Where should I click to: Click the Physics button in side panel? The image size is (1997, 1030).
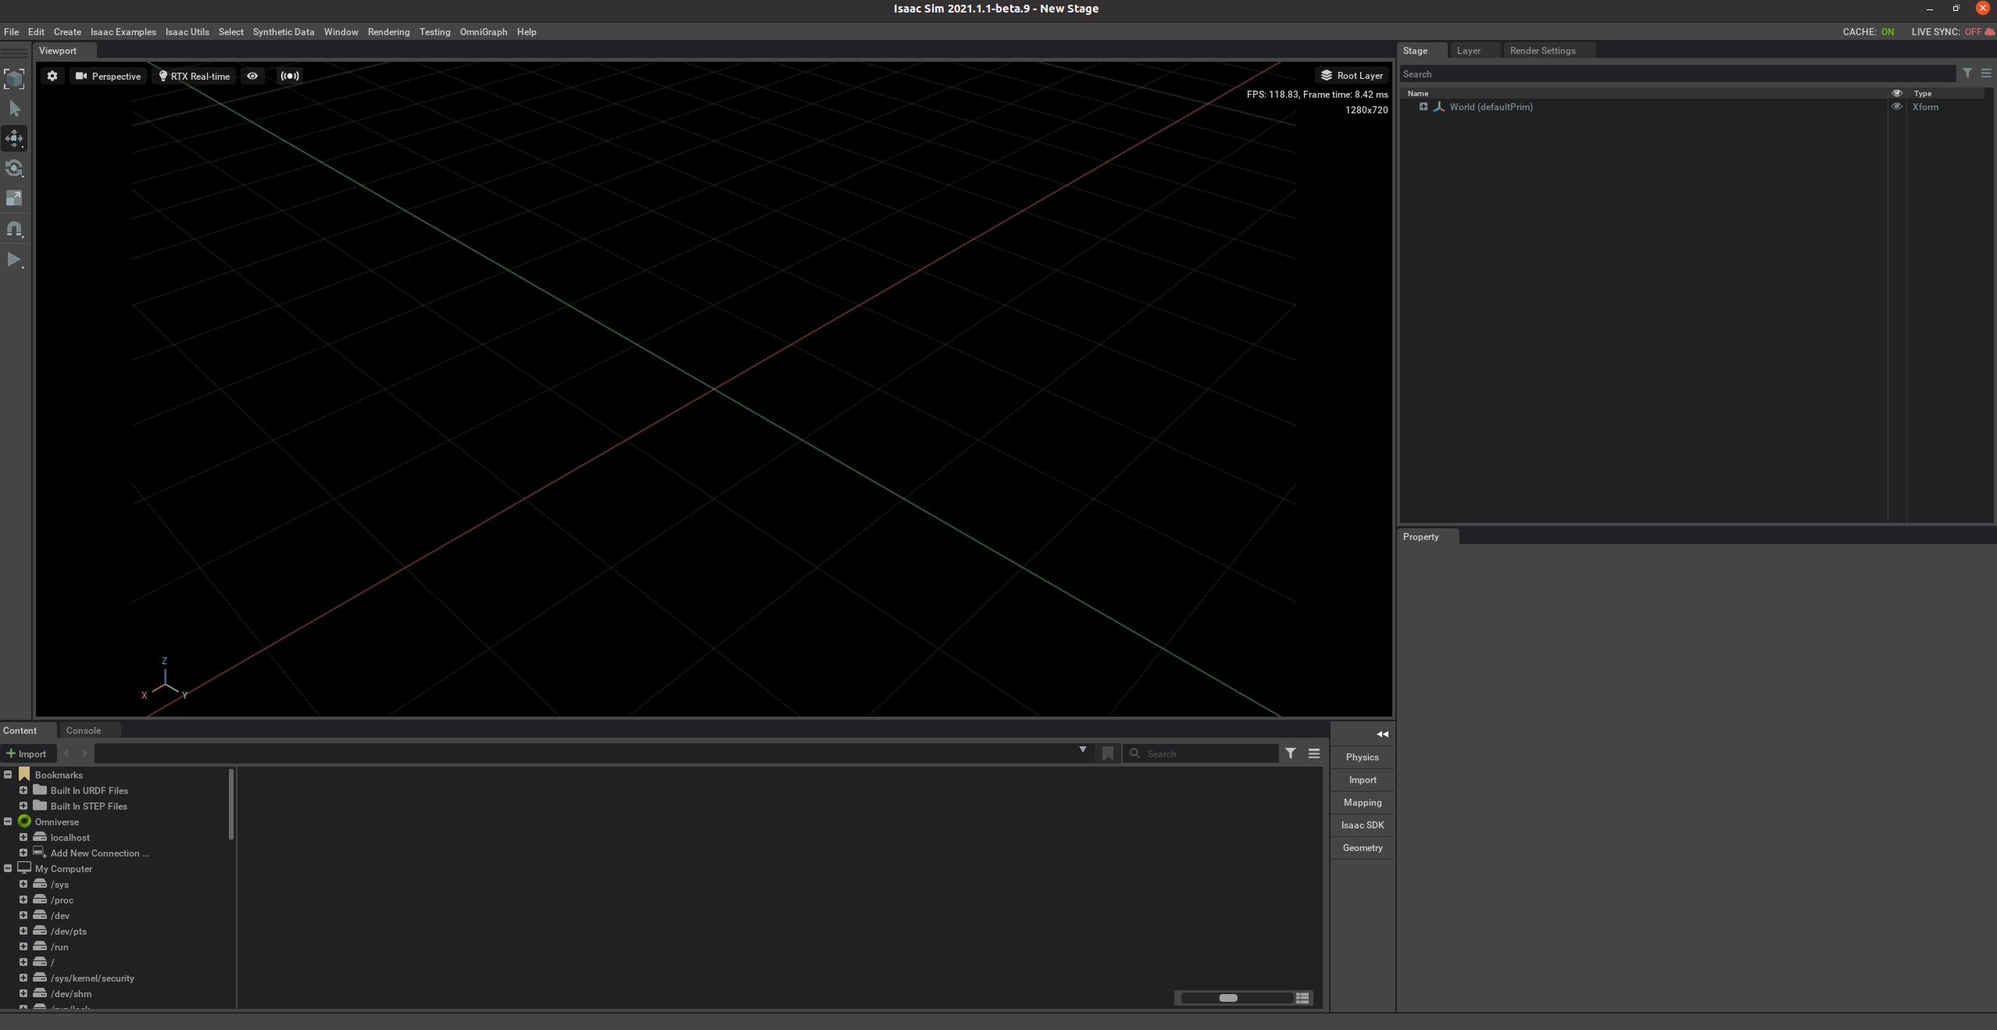point(1362,757)
